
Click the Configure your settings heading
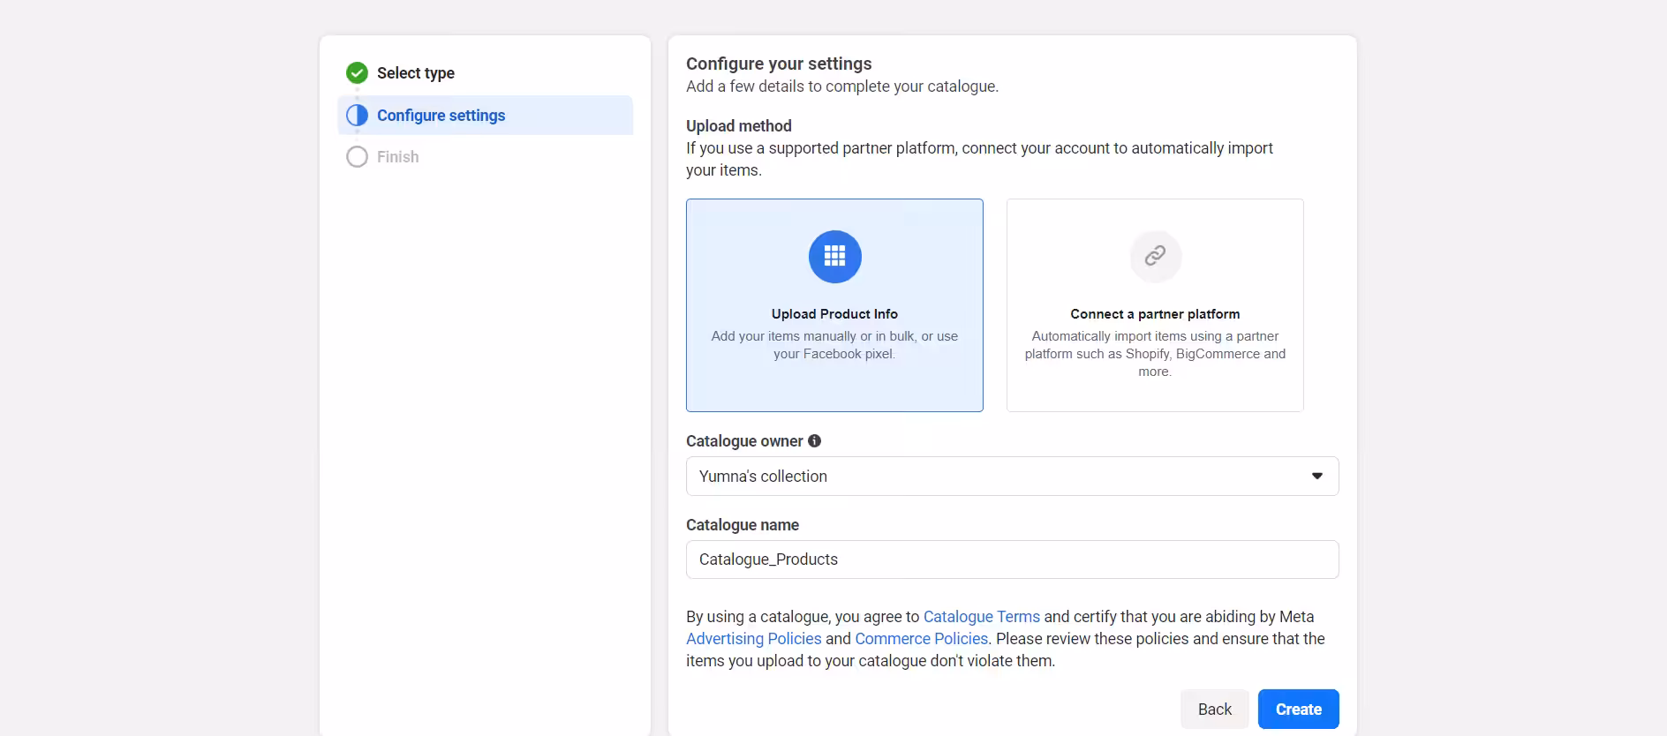click(779, 64)
